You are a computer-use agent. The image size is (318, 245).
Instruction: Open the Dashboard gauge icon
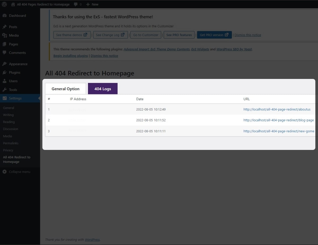[5, 16]
